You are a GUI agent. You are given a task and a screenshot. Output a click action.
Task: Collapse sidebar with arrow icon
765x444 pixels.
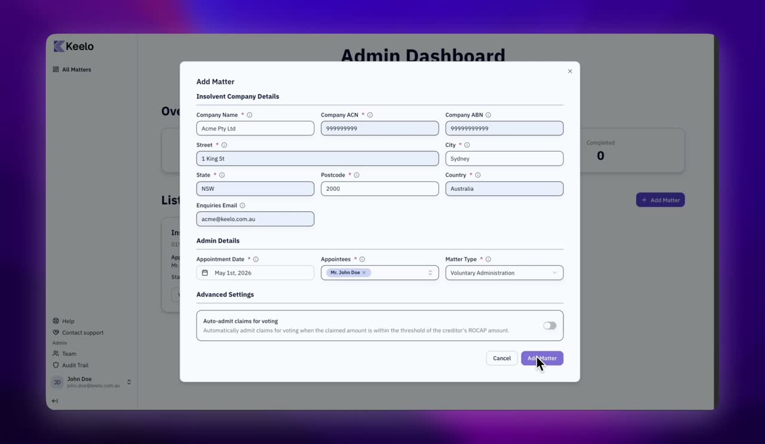(x=55, y=401)
